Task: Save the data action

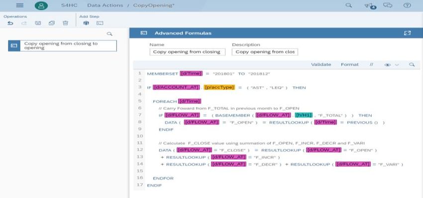Action: pyautogui.click(x=38, y=23)
